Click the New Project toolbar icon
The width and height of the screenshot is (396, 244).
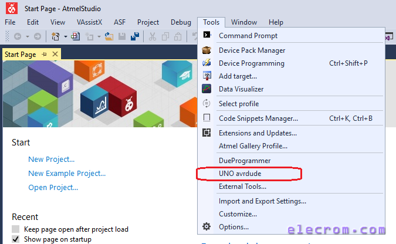click(x=55, y=36)
